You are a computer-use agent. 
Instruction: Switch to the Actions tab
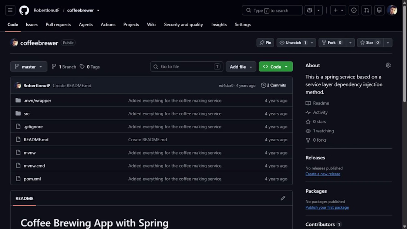click(x=108, y=25)
